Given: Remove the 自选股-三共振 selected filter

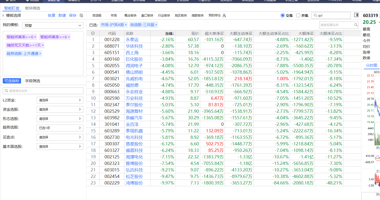Looking at the screenshot, I should pos(156,25).
